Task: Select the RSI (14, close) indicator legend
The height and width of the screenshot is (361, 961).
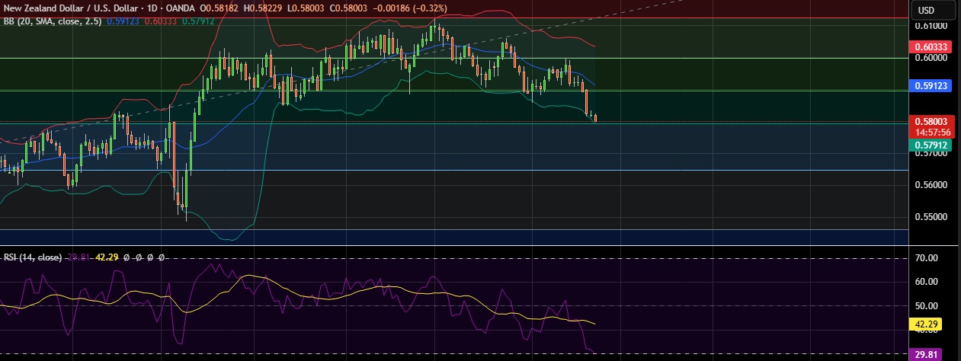Action: (32, 257)
